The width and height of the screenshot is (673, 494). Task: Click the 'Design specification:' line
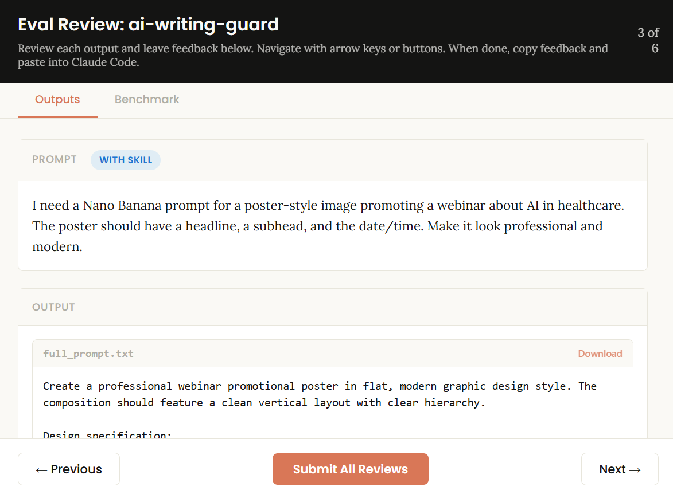click(x=107, y=434)
